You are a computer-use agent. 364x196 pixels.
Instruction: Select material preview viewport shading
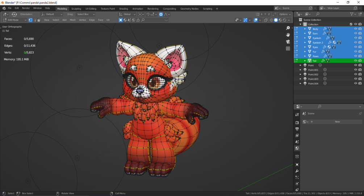pos(280,20)
